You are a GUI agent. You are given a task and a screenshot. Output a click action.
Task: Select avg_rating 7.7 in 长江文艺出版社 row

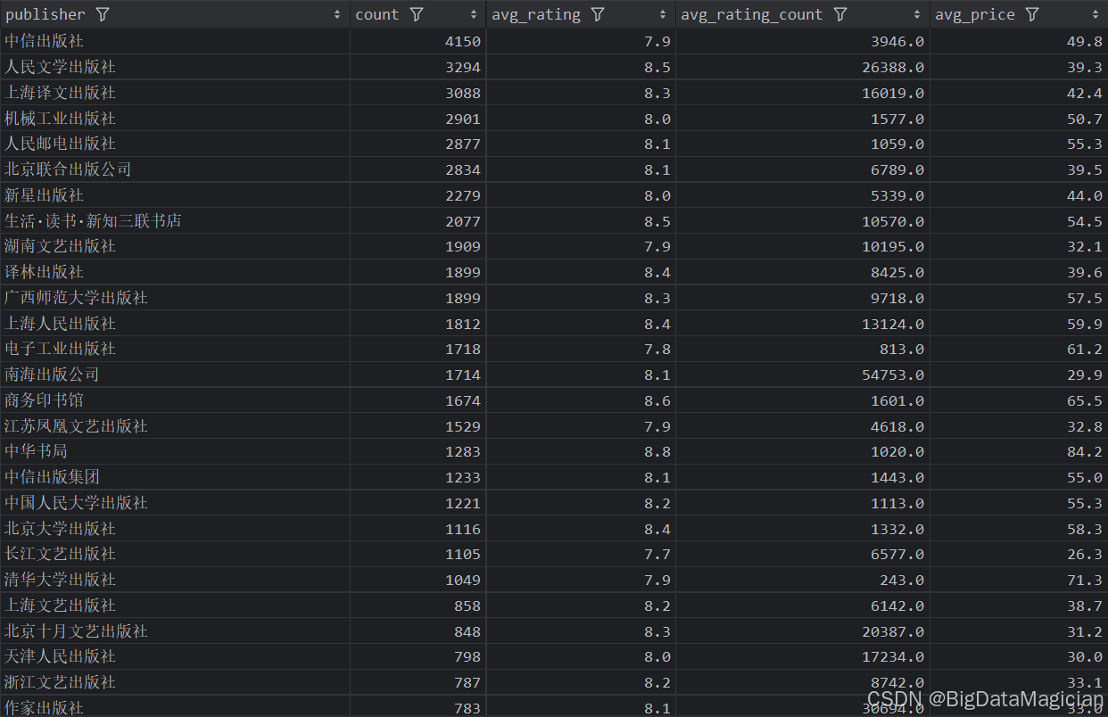coord(657,555)
